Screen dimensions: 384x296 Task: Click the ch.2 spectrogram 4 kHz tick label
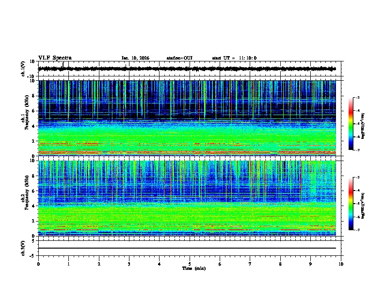click(x=34, y=206)
